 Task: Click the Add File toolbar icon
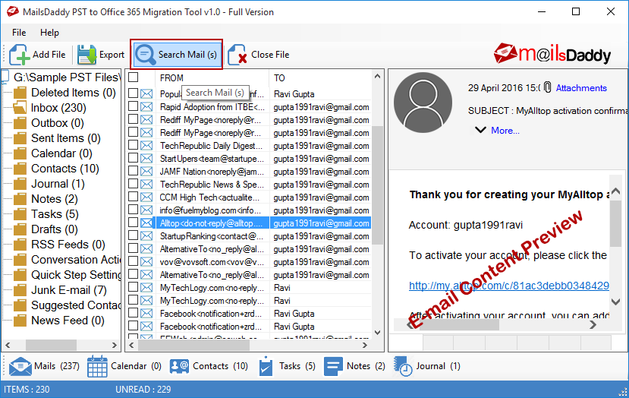(19, 55)
